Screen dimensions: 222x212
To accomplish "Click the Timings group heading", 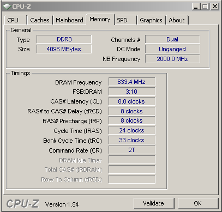I will pyautogui.click(x=20, y=73).
